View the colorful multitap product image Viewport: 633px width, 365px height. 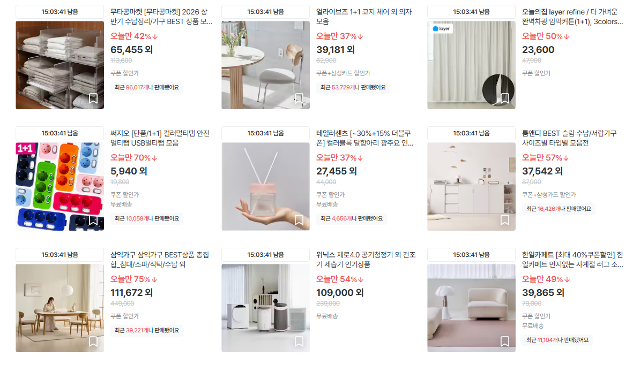pyautogui.click(x=59, y=186)
